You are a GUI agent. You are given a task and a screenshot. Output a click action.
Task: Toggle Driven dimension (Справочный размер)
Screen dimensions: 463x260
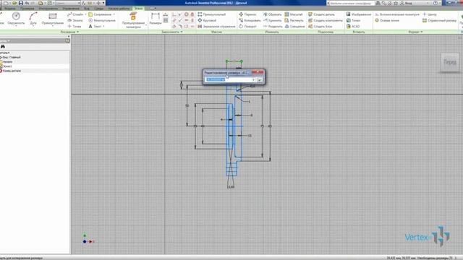click(x=439, y=20)
